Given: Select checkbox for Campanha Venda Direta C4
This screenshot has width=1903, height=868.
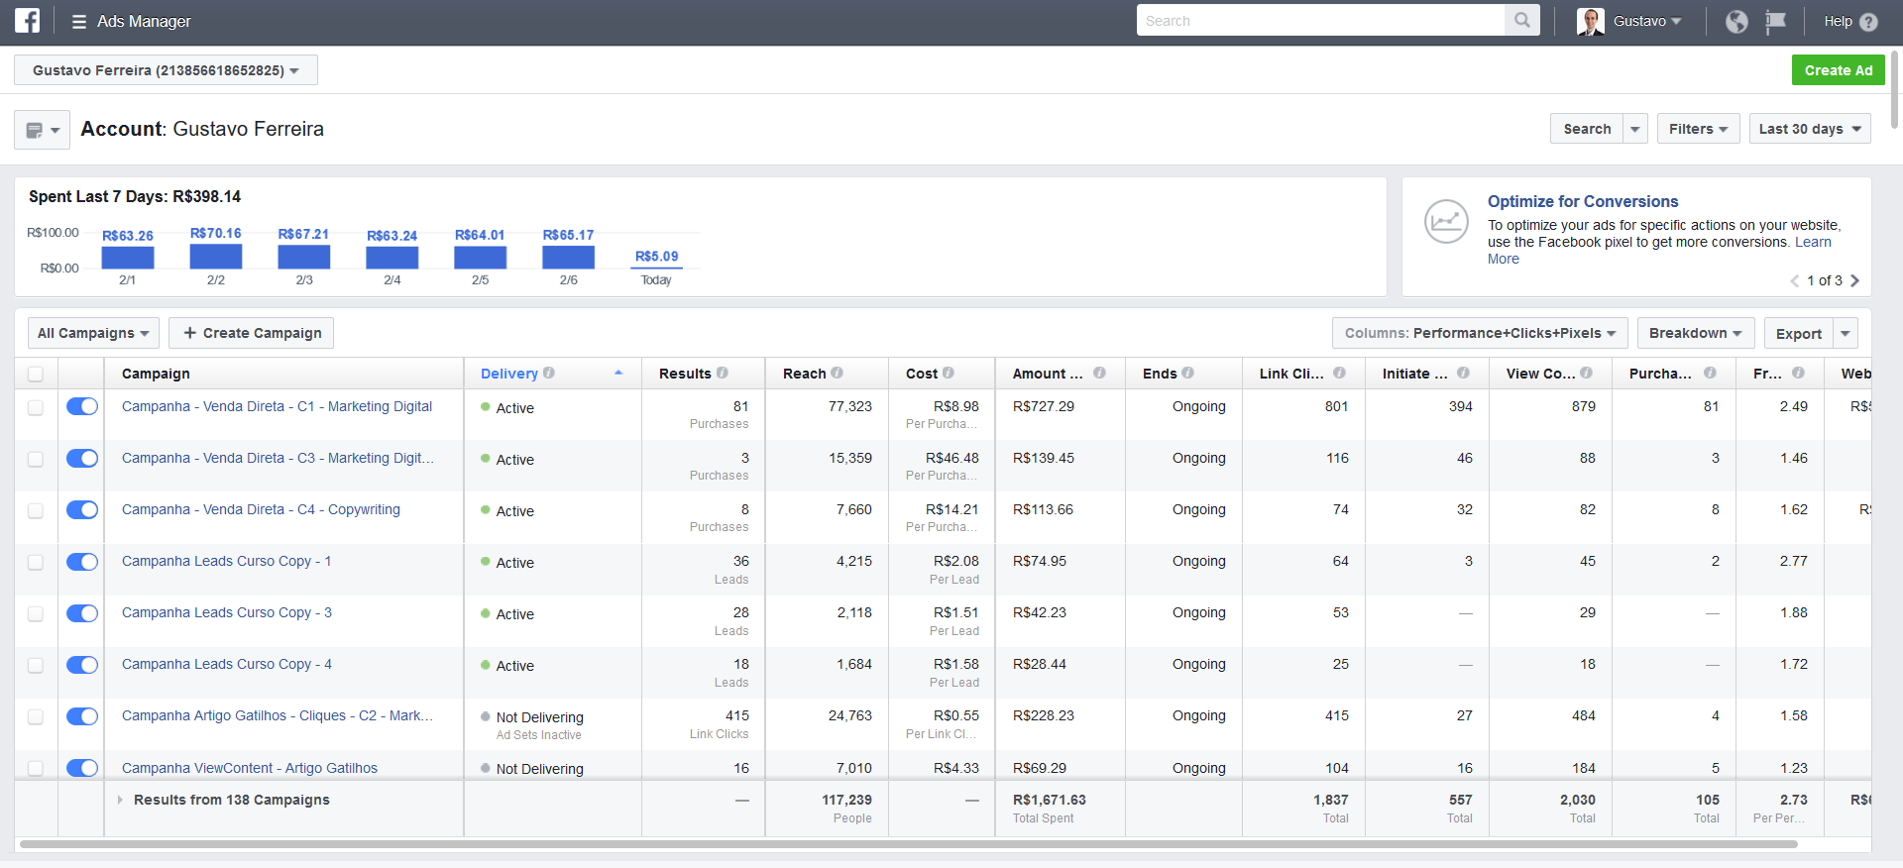Looking at the screenshot, I should [36, 510].
